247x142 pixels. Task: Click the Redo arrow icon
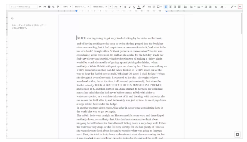pos(45,6)
